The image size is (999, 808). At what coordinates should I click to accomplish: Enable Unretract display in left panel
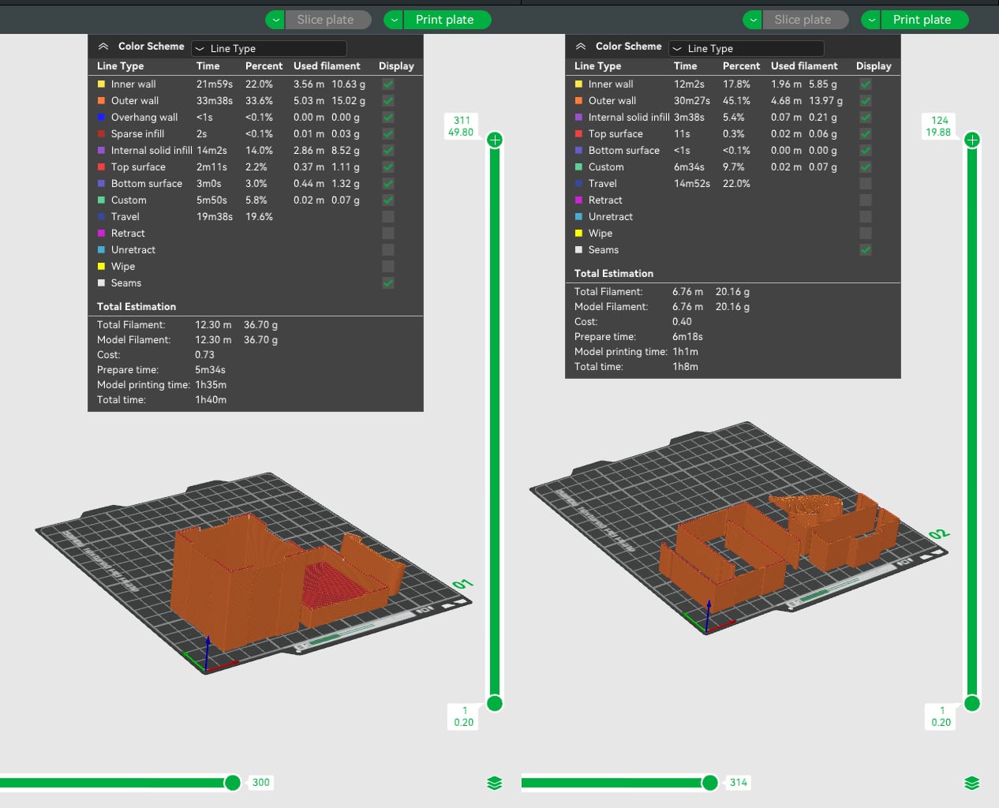[x=388, y=250]
